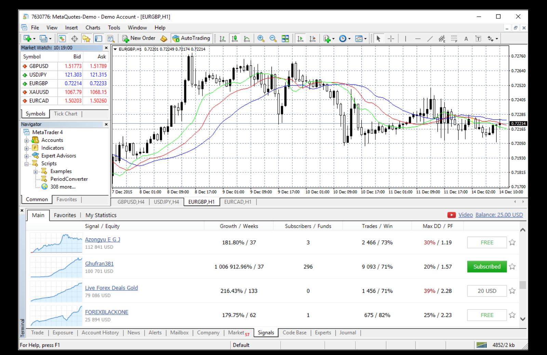The width and height of the screenshot is (547, 355).
Task: Click the New Order button
Action: click(139, 38)
